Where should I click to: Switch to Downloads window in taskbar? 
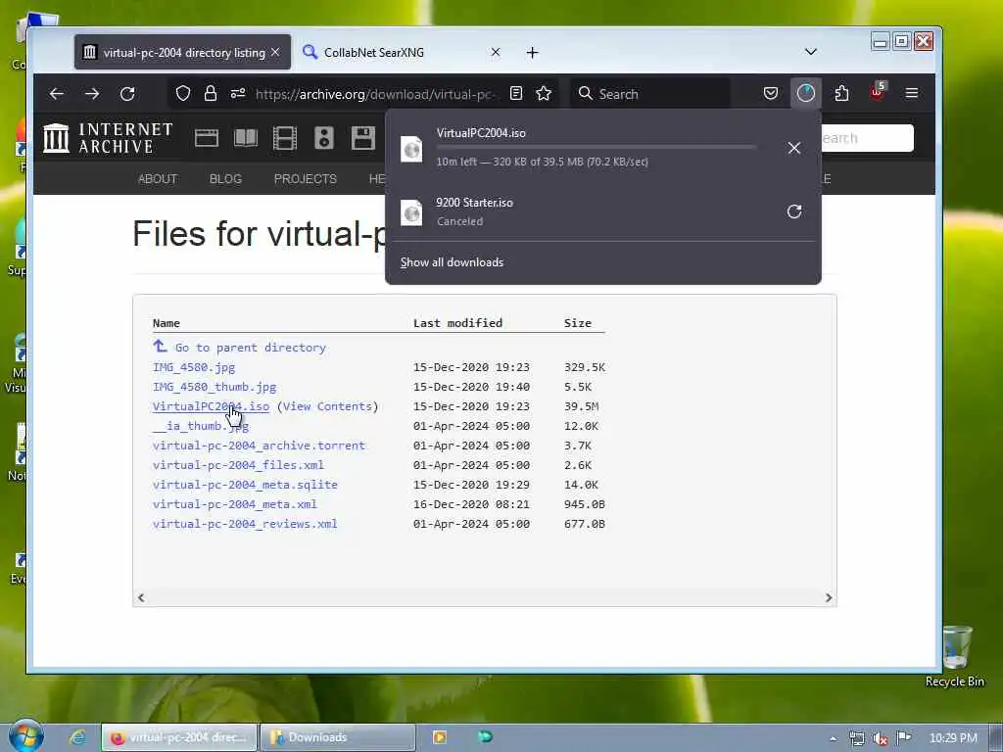pyautogui.click(x=338, y=737)
